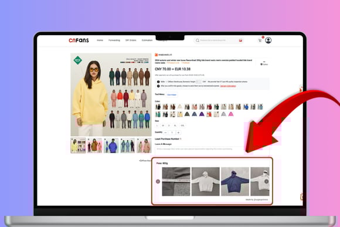Click the orange seller shop icon
Image resolution: width=340 pixels, height=227 pixels.
[156, 55]
